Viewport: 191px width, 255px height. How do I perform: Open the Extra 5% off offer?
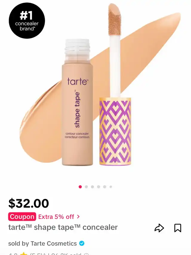(56, 217)
